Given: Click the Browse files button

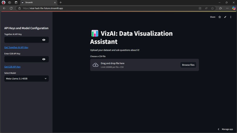Looking at the screenshot, I should point(188,65).
